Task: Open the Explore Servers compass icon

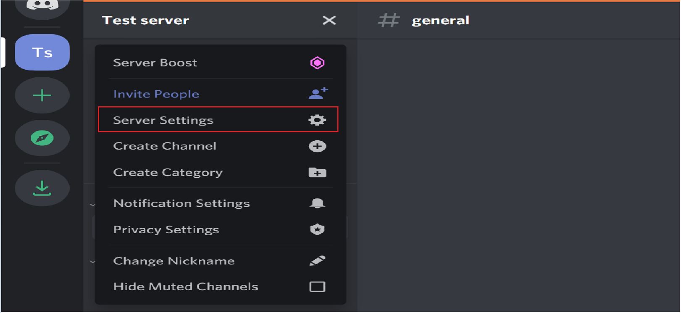Action: coord(42,138)
